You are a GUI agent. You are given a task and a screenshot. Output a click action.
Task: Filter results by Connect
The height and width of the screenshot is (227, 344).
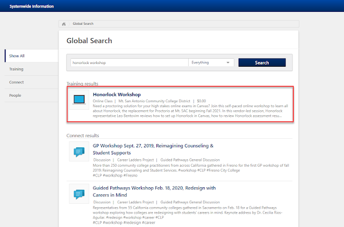pos(32,82)
